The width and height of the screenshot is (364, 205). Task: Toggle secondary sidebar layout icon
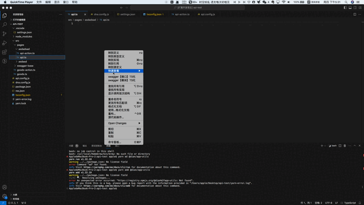click(x=355, y=8)
